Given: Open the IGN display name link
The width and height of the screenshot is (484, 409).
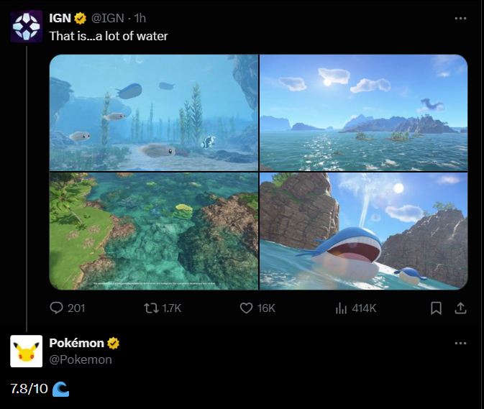Looking at the screenshot, I should pyautogui.click(x=60, y=18).
